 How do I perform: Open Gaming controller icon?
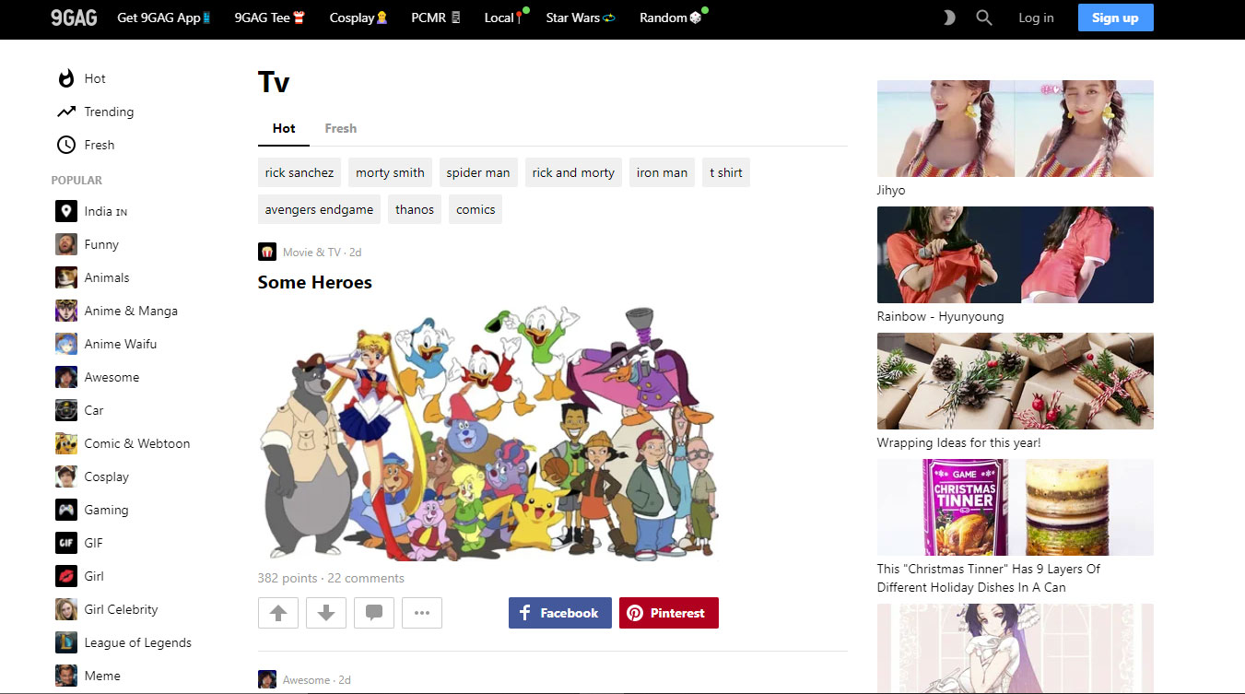(x=65, y=510)
